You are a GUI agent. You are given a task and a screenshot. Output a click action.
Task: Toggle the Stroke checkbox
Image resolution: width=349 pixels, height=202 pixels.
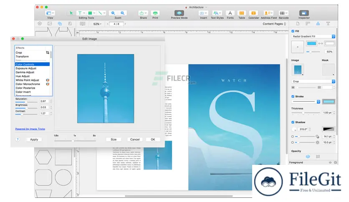tap(293, 96)
